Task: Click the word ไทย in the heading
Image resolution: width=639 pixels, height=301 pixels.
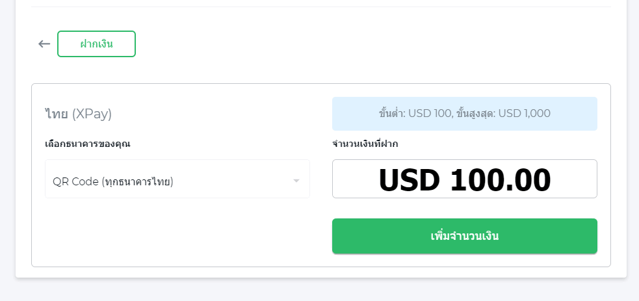Action: click(57, 114)
